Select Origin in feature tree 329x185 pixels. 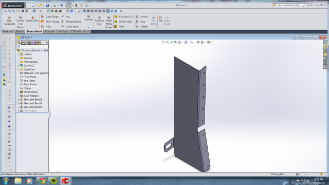25,88
